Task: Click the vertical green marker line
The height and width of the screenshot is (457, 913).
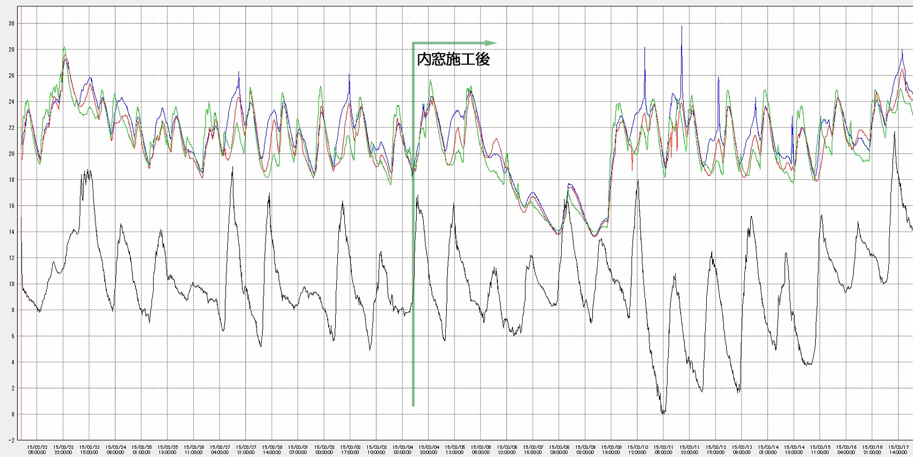Action: 413,224
